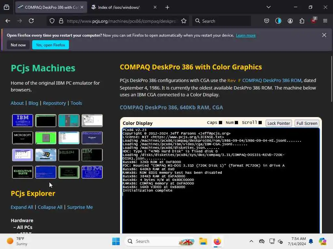333x249 pixels.
Task: Show hidden system tray icons
Action: pyautogui.click(x=251, y=241)
